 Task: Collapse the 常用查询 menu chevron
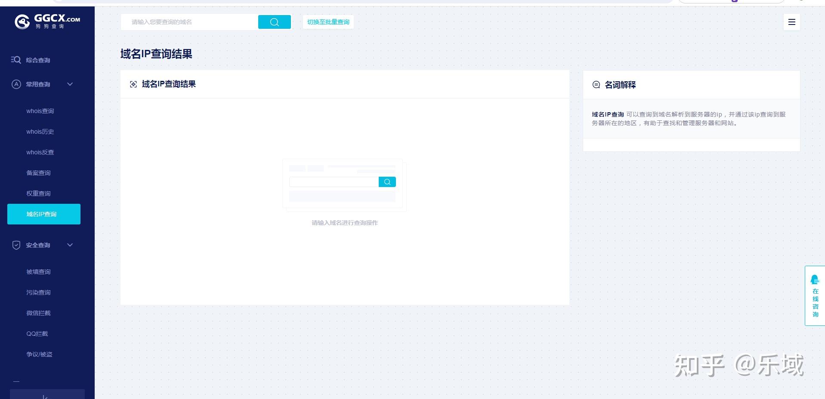[70, 84]
